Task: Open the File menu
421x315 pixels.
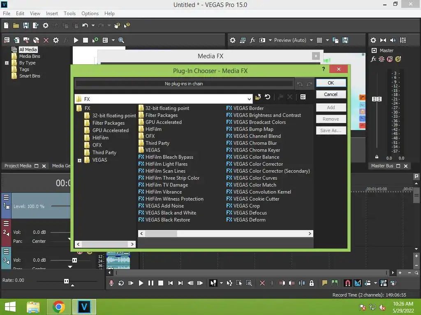Action: pyautogui.click(x=7, y=14)
